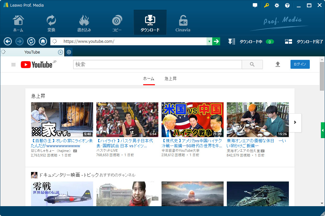Open the 零戦 documentary thumbnail
The height and width of the screenshot is (216, 325).
pyautogui.click(x=62, y=194)
